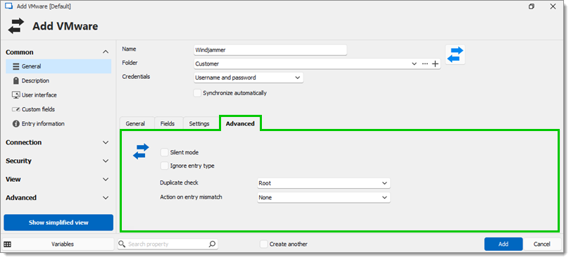Click the window icon in the title bar
This screenshot has height=260, width=571.
tap(8, 6)
